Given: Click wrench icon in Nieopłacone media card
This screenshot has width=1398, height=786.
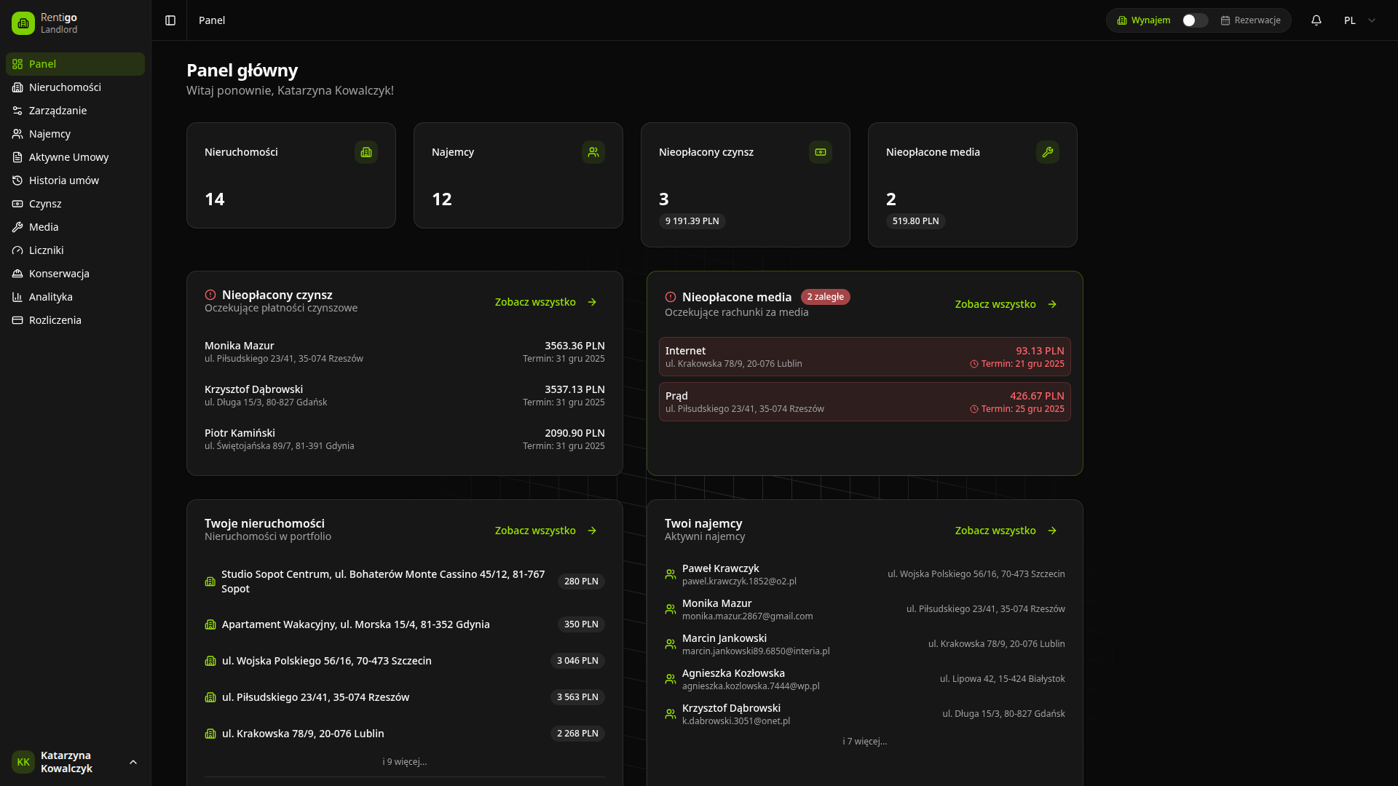Looking at the screenshot, I should click(1047, 152).
